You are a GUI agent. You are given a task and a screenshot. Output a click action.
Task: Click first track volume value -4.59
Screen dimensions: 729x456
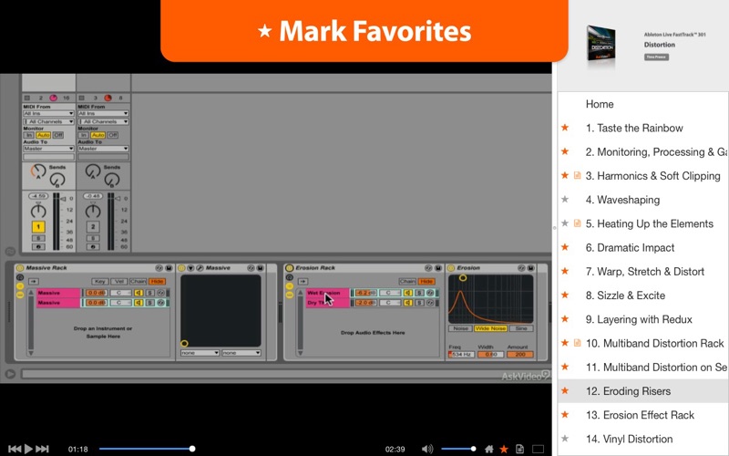[x=38, y=196]
